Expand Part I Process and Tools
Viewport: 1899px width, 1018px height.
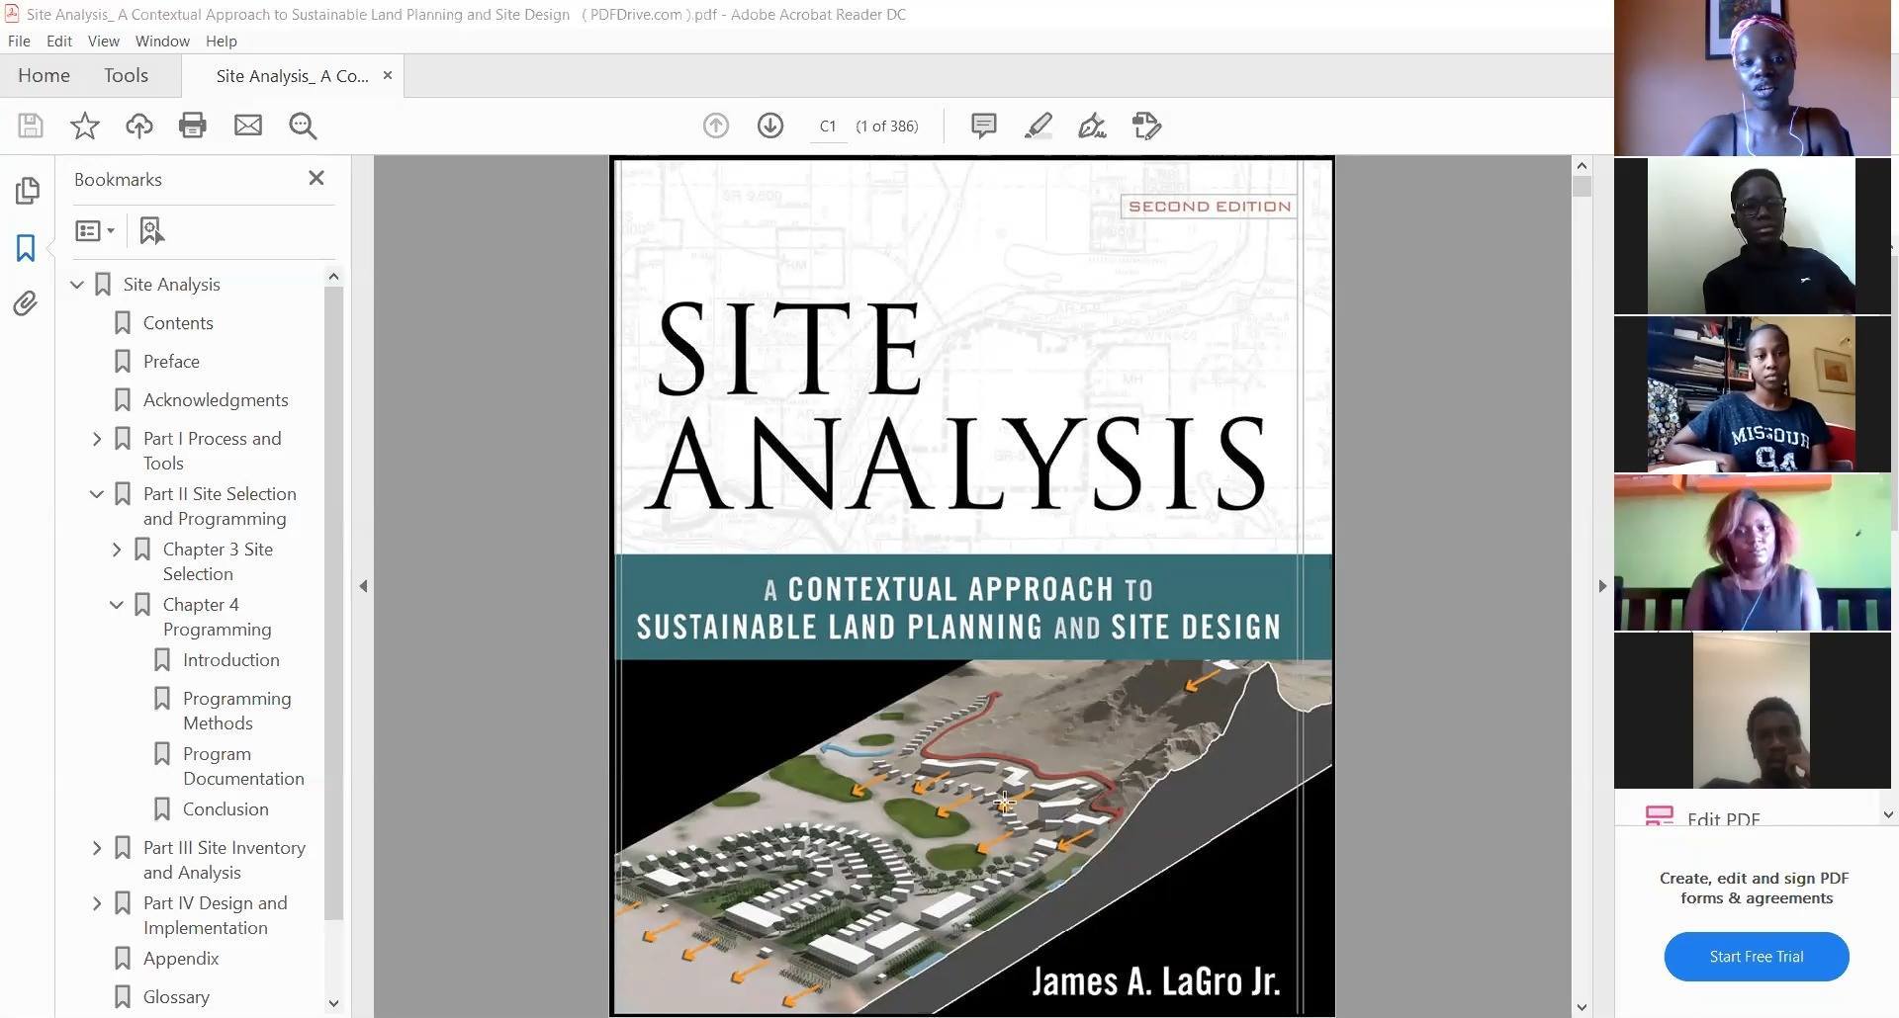click(97, 439)
